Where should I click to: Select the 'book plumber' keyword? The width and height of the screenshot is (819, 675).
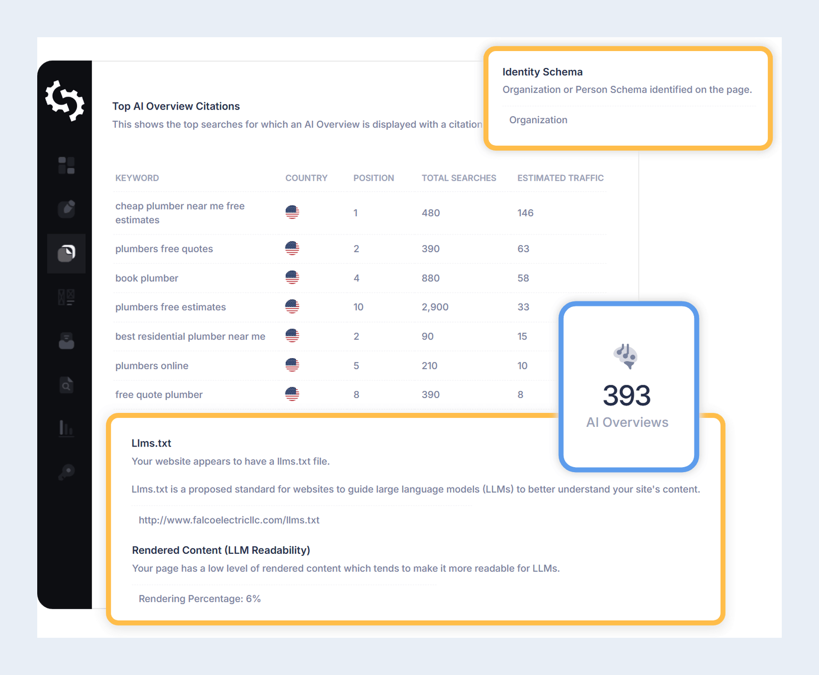(147, 278)
